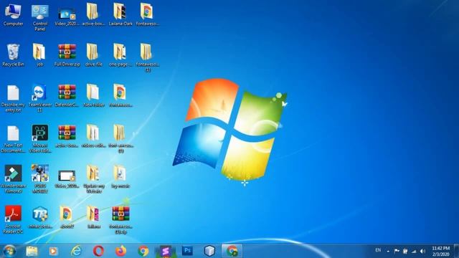Open the Windows Start orb
This screenshot has width=459, height=258.
(x=9, y=251)
